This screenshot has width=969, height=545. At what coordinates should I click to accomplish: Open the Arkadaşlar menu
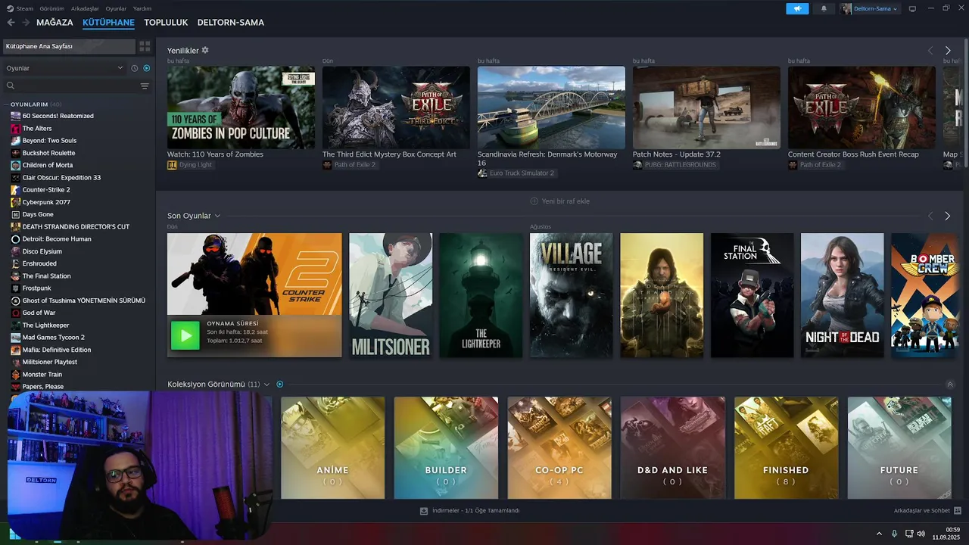point(86,8)
